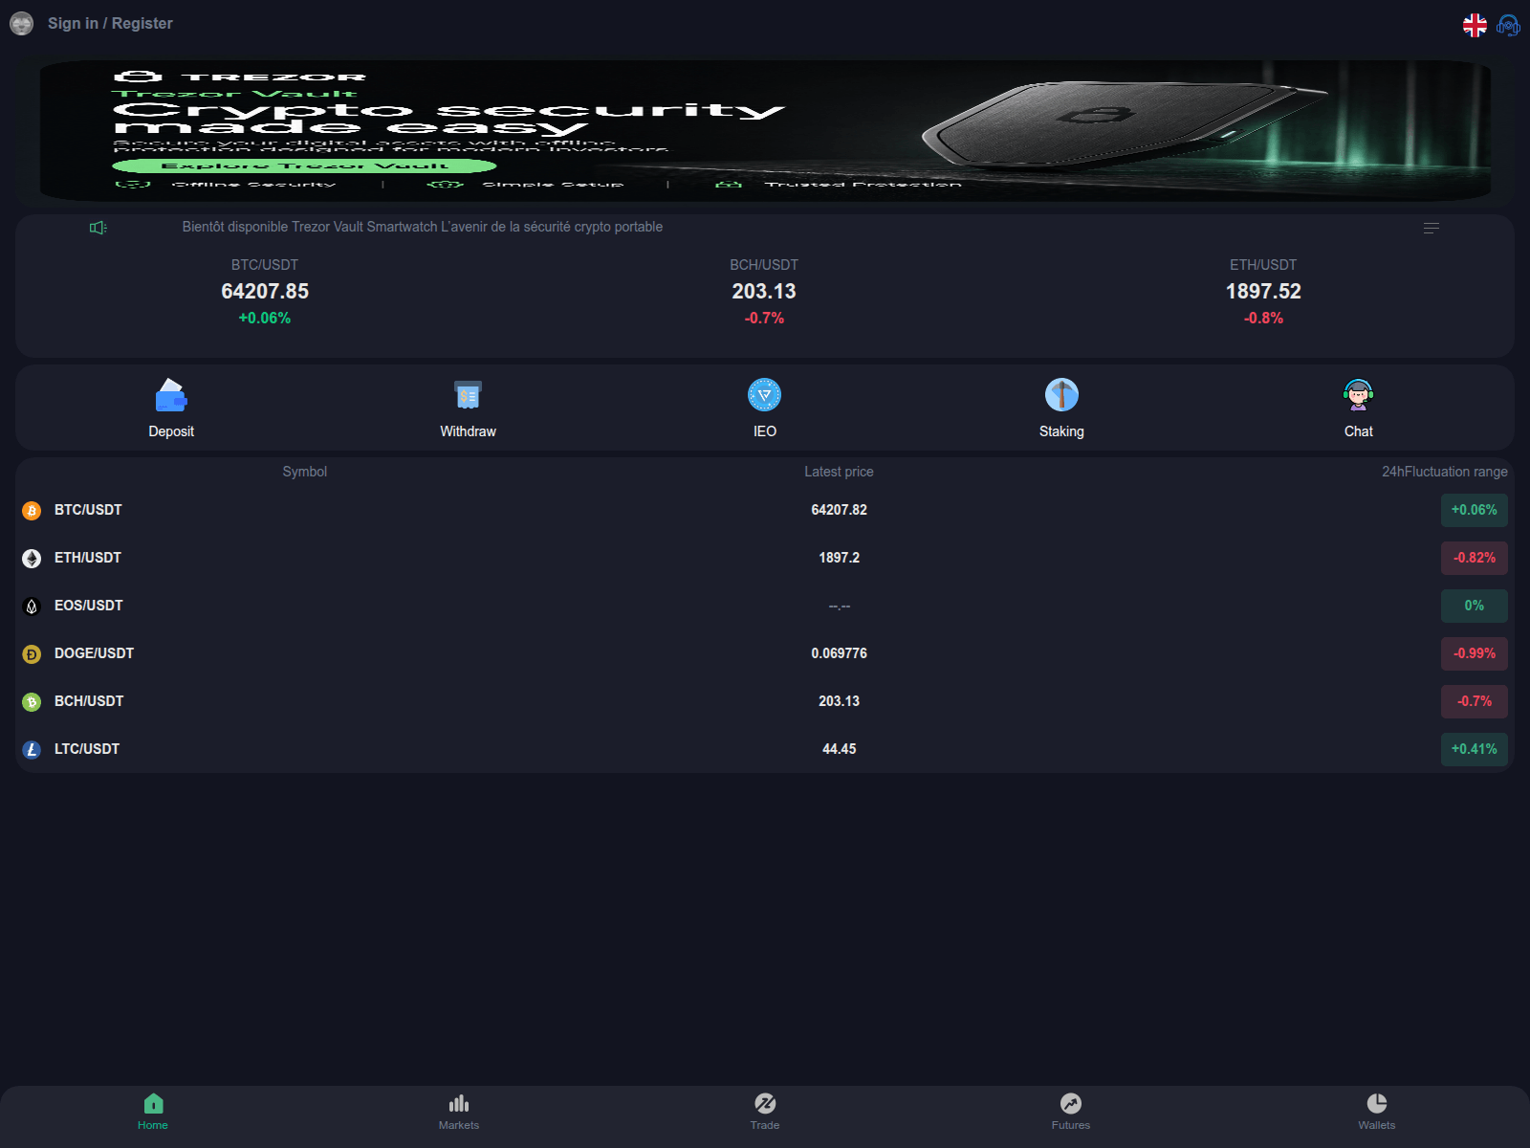Screen dimensions: 1530x1148
Task: Click the -0.99% fluctuation badge
Action: click(1475, 653)
